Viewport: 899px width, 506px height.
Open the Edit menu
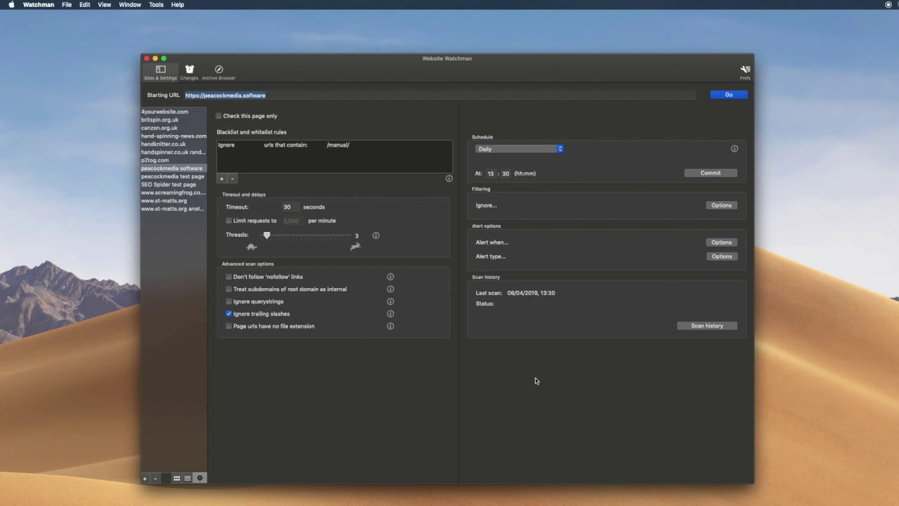coord(84,5)
